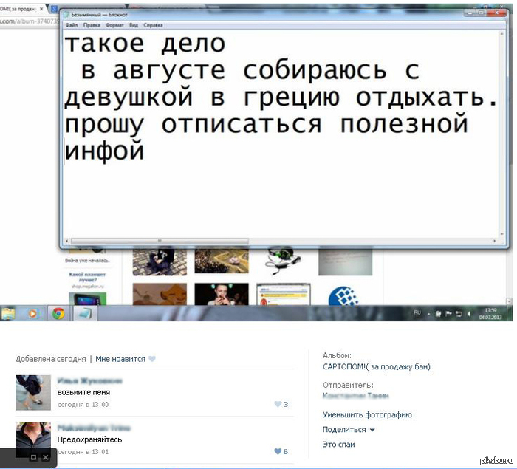Click the Уменьшить фотографию link
The width and height of the screenshot is (517, 469).
coord(367,415)
